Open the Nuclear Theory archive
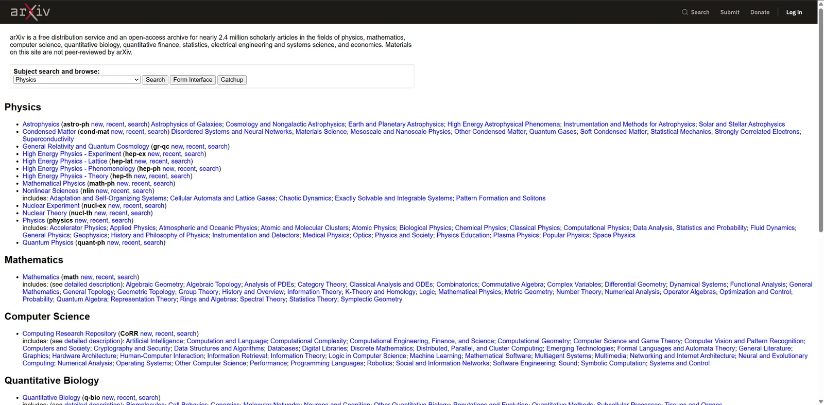 point(45,213)
